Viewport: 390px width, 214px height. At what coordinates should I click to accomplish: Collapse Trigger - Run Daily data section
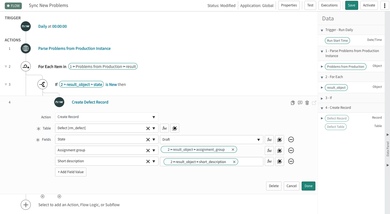click(322, 30)
